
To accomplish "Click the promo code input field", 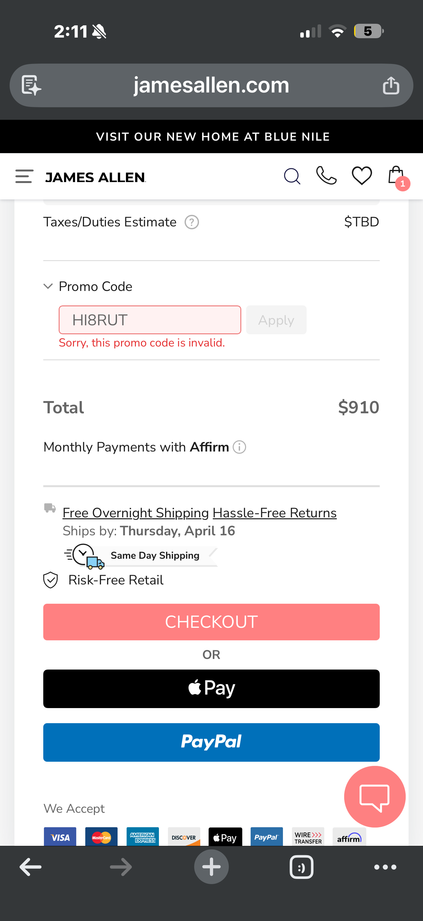I will [x=150, y=320].
